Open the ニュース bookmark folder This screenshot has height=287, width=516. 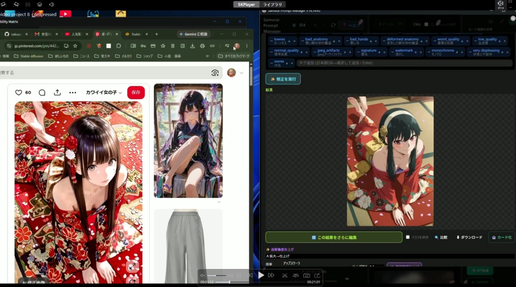81,56
